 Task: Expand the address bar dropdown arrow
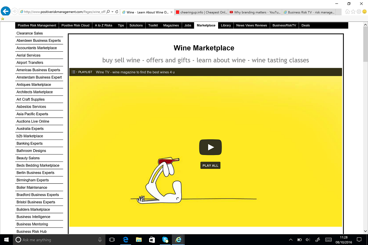point(112,12)
